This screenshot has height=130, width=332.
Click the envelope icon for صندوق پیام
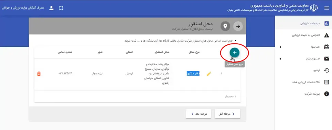[x=327, y=59]
